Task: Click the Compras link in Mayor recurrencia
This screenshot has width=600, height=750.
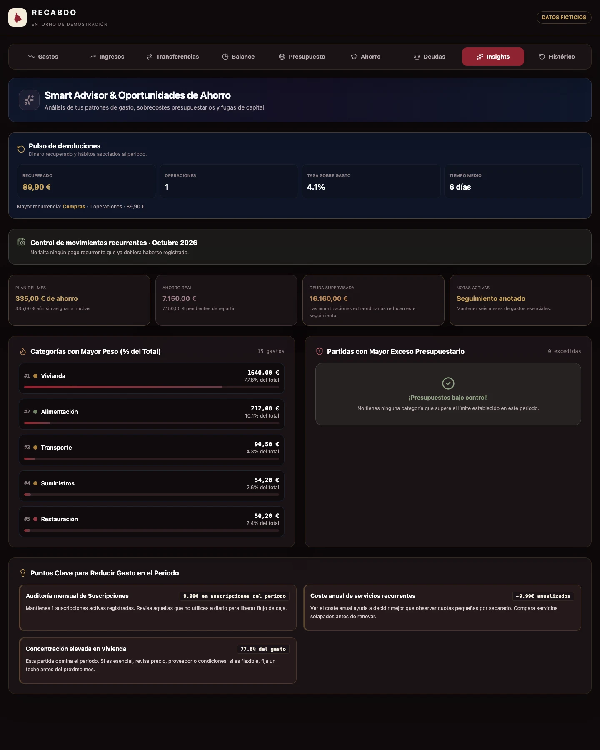Action: [74, 207]
